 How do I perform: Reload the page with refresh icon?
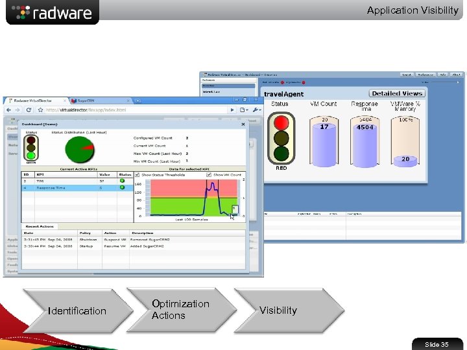click(x=29, y=110)
